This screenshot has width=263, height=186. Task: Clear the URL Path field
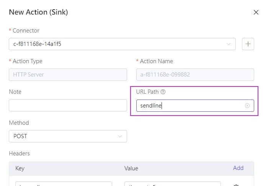click(x=247, y=106)
